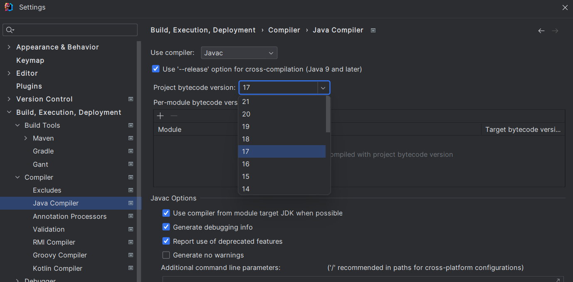
Task: Click project-level icon next to RMI Compiler
Action: point(131,242)
